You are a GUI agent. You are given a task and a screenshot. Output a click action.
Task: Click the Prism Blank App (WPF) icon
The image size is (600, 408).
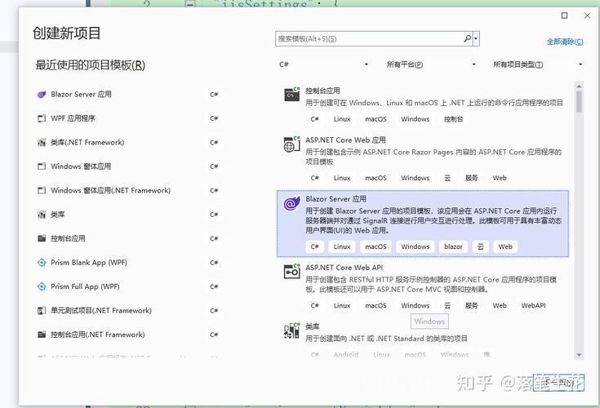click(x=42, y=263)
